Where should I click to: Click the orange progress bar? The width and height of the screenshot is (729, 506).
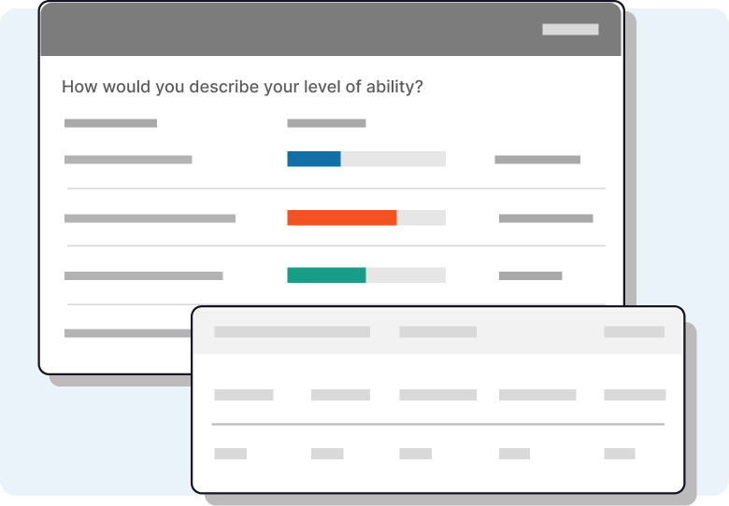point(342,218)
